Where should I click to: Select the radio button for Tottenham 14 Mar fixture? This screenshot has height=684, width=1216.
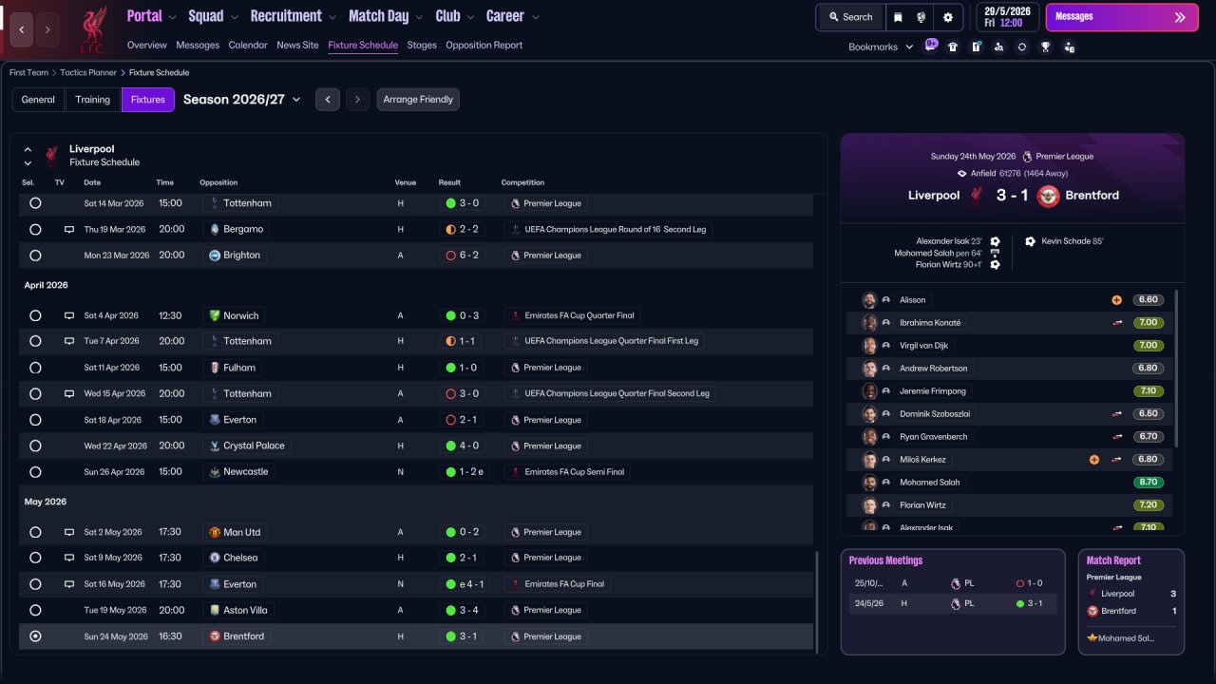(35, 203)
